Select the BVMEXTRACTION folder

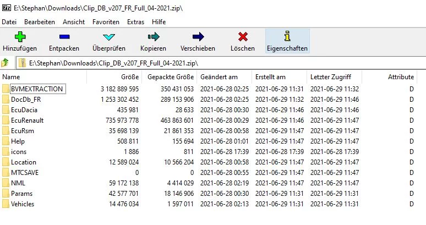click(36, 89)
